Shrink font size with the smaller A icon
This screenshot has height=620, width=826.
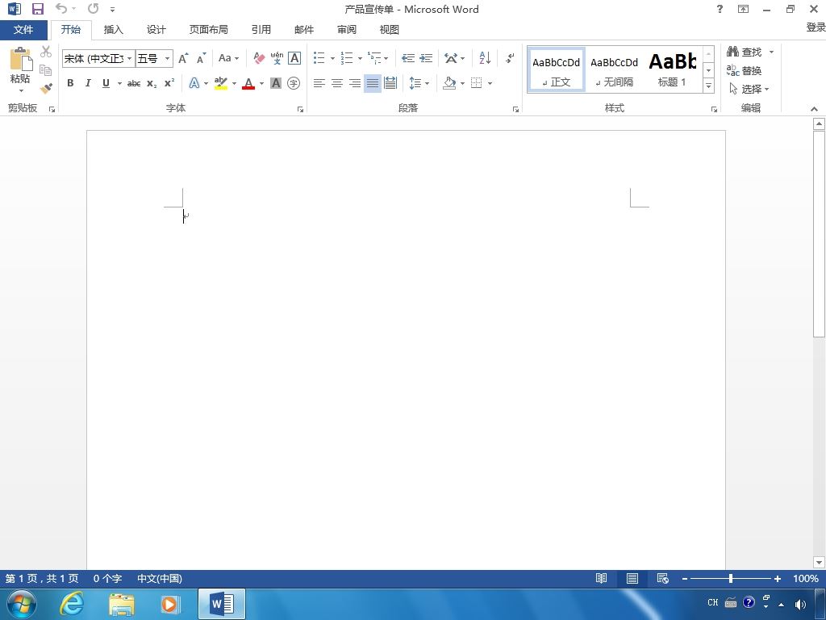coord(201,58)
